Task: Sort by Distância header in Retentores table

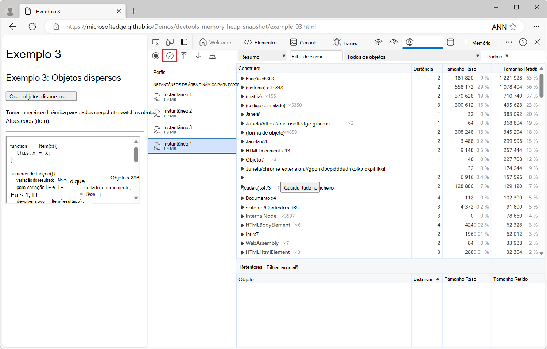Action: click(427, 279)
